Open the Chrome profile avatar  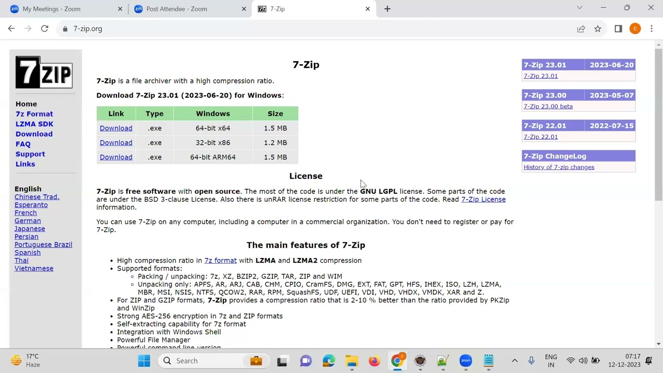(635, 29)
